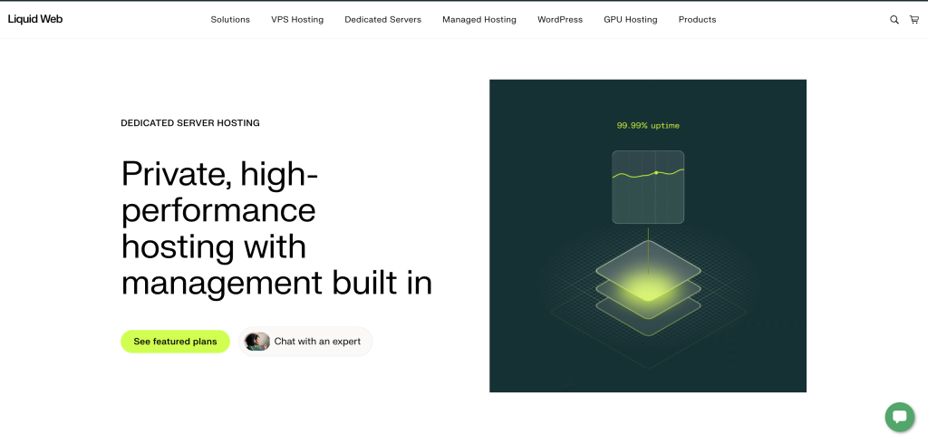Click the 99.99% uptime label
Viewport: 928px width, 444px height.
pyautogui.click(x=648, y=126)
